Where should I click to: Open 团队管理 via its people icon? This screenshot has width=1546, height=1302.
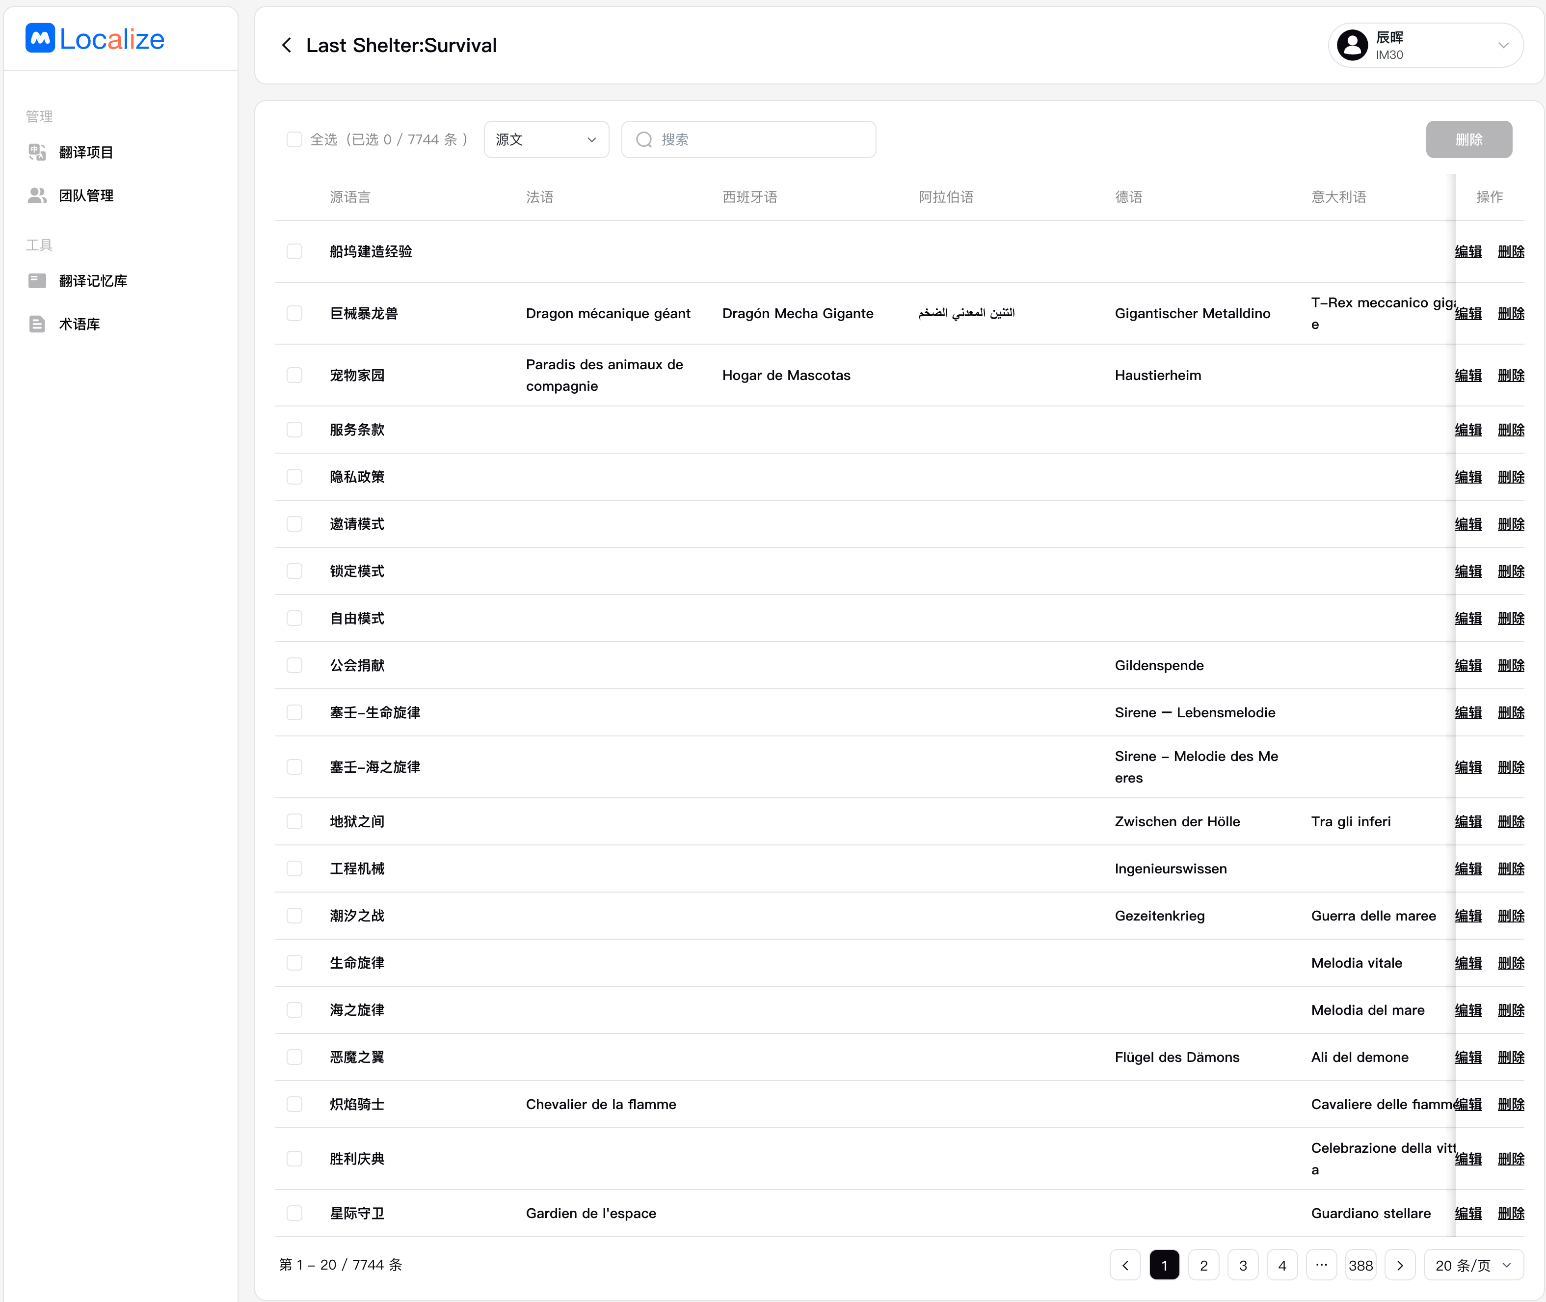(x=37, y=195)
